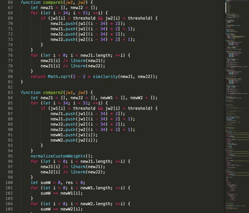
Task: Click 'newW1.length' on line 101
Action: click(x=95, y=188)
